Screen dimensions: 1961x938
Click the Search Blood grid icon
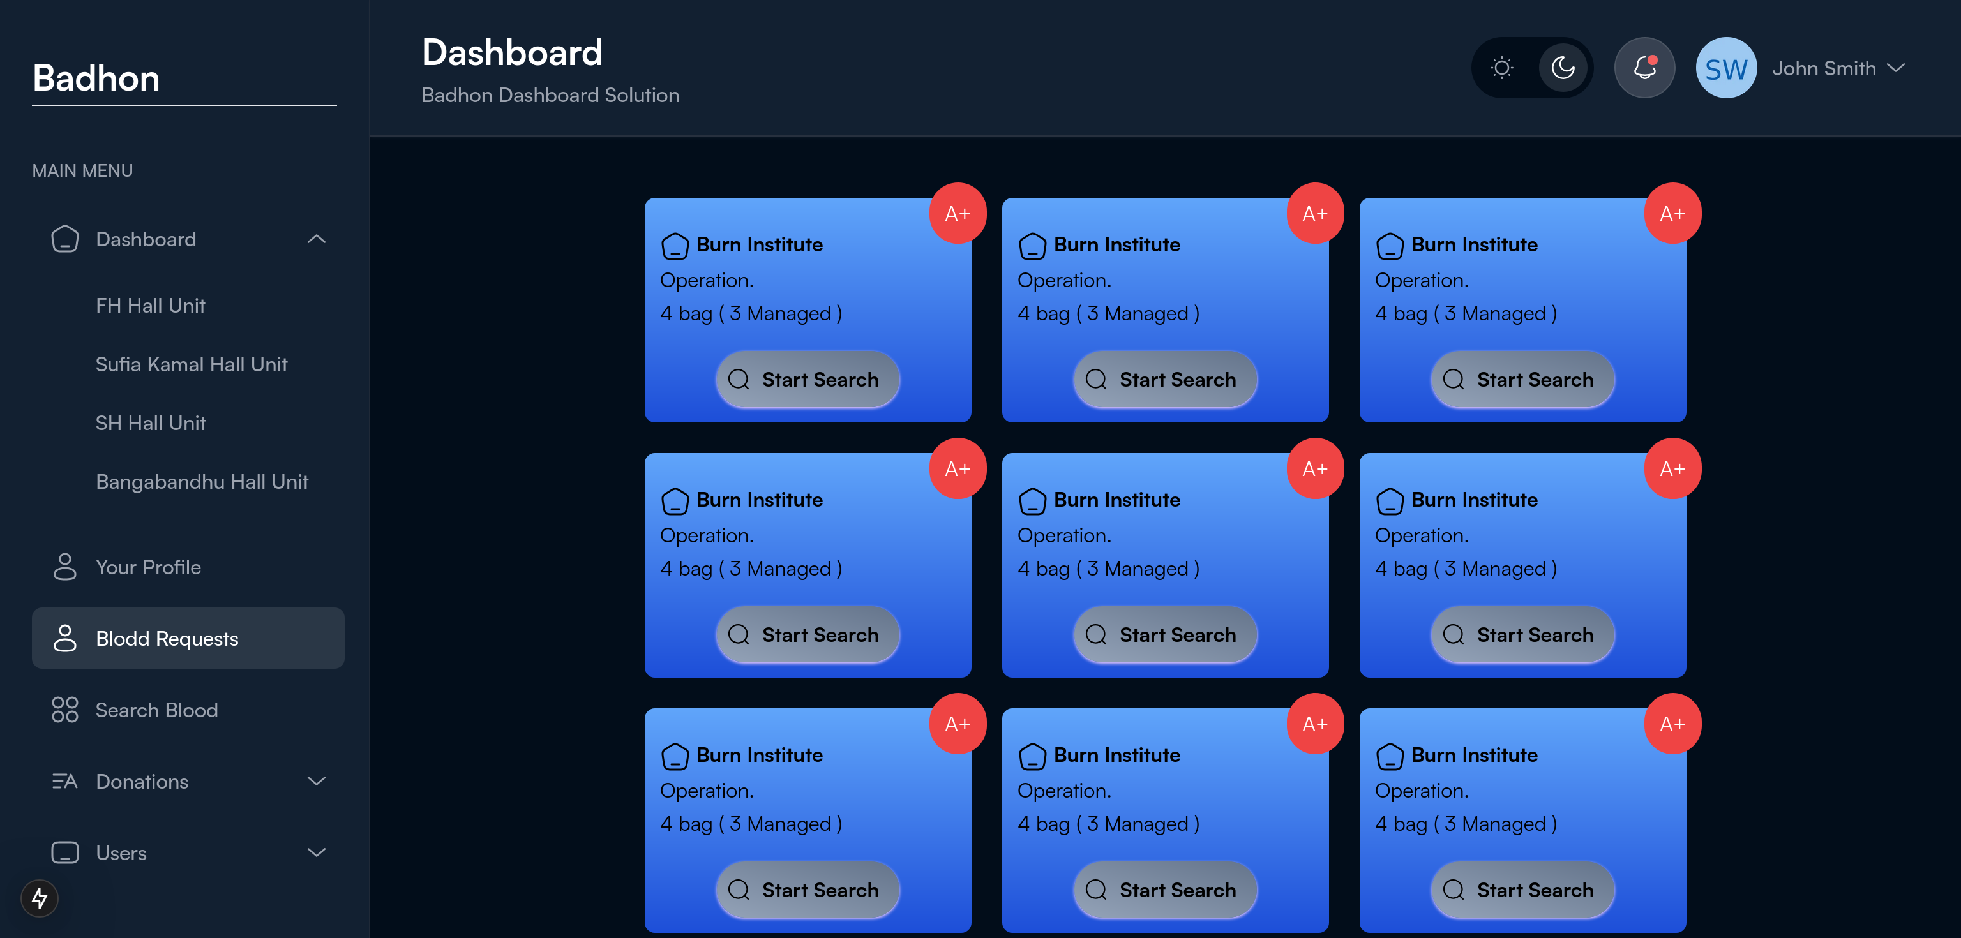[x=64, y=710]
